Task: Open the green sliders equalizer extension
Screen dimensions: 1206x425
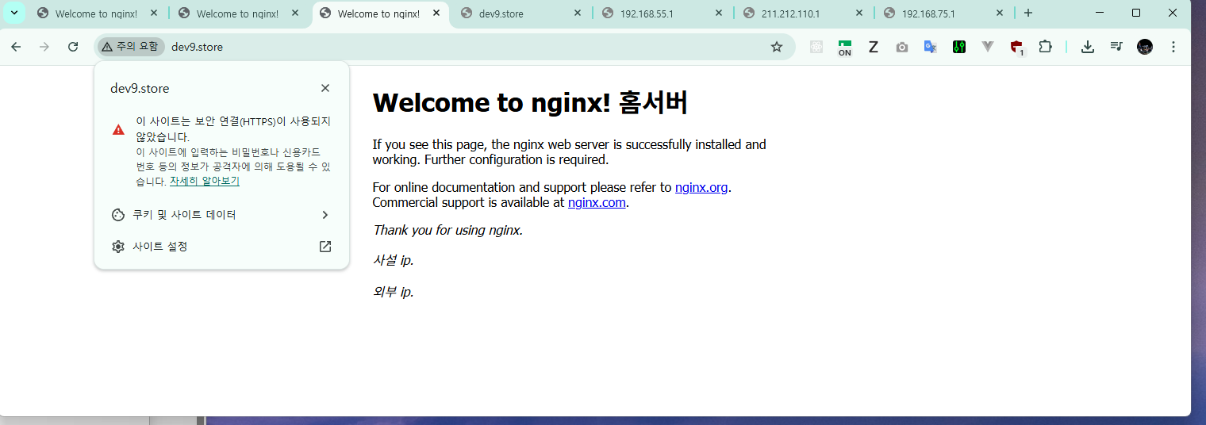Action: (x=959, y=47)
